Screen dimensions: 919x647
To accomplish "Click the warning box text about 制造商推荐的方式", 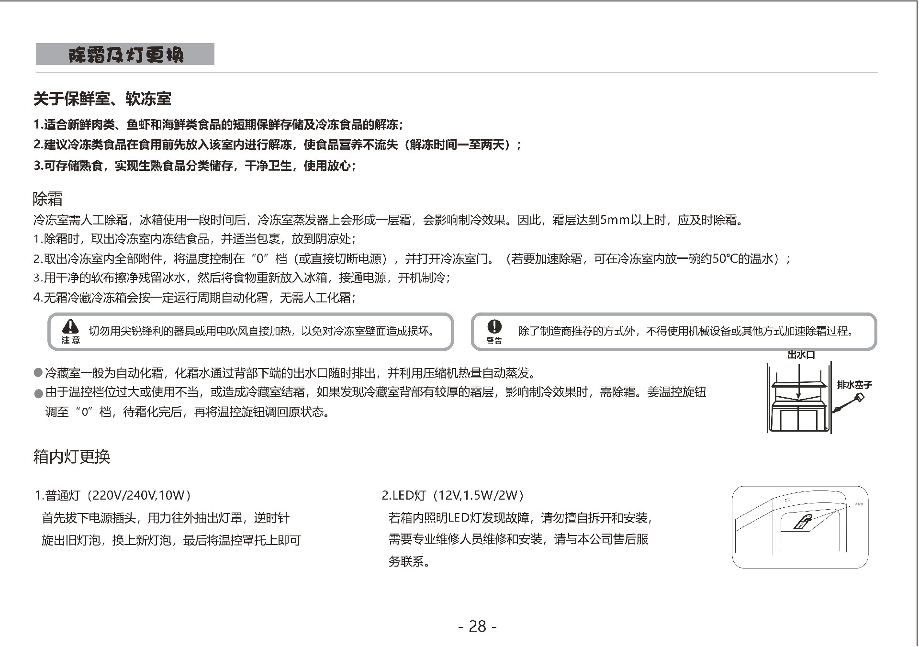I will pyautogui.click(x=686, y=331).
